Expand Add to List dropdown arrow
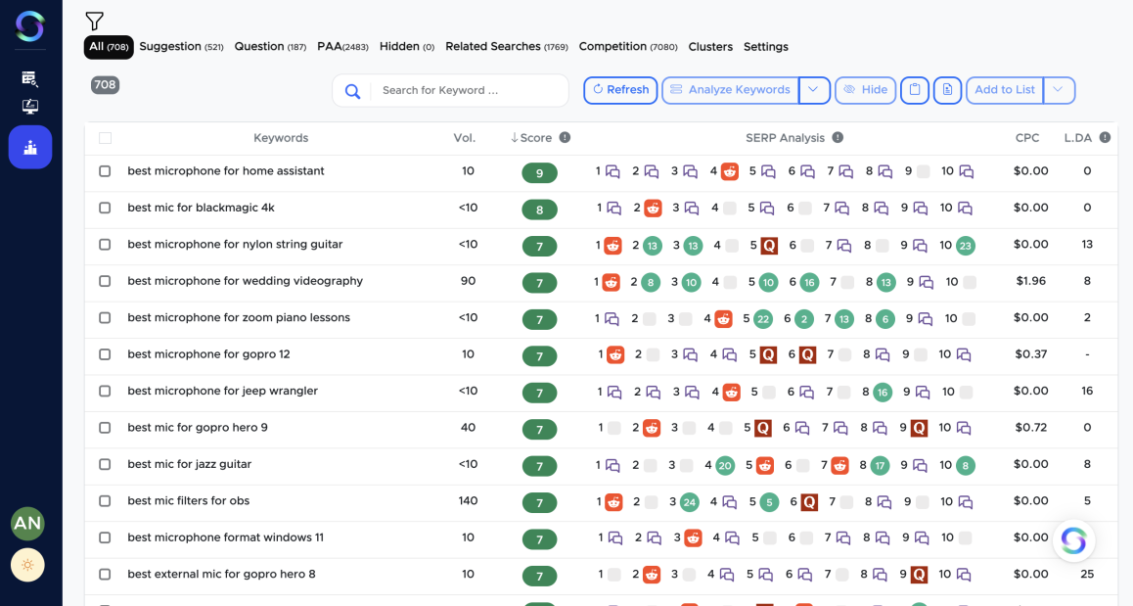 click(1059, 90)
